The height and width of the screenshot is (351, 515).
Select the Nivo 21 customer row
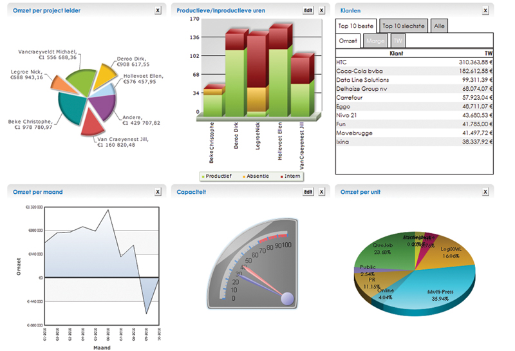(414, 115)
